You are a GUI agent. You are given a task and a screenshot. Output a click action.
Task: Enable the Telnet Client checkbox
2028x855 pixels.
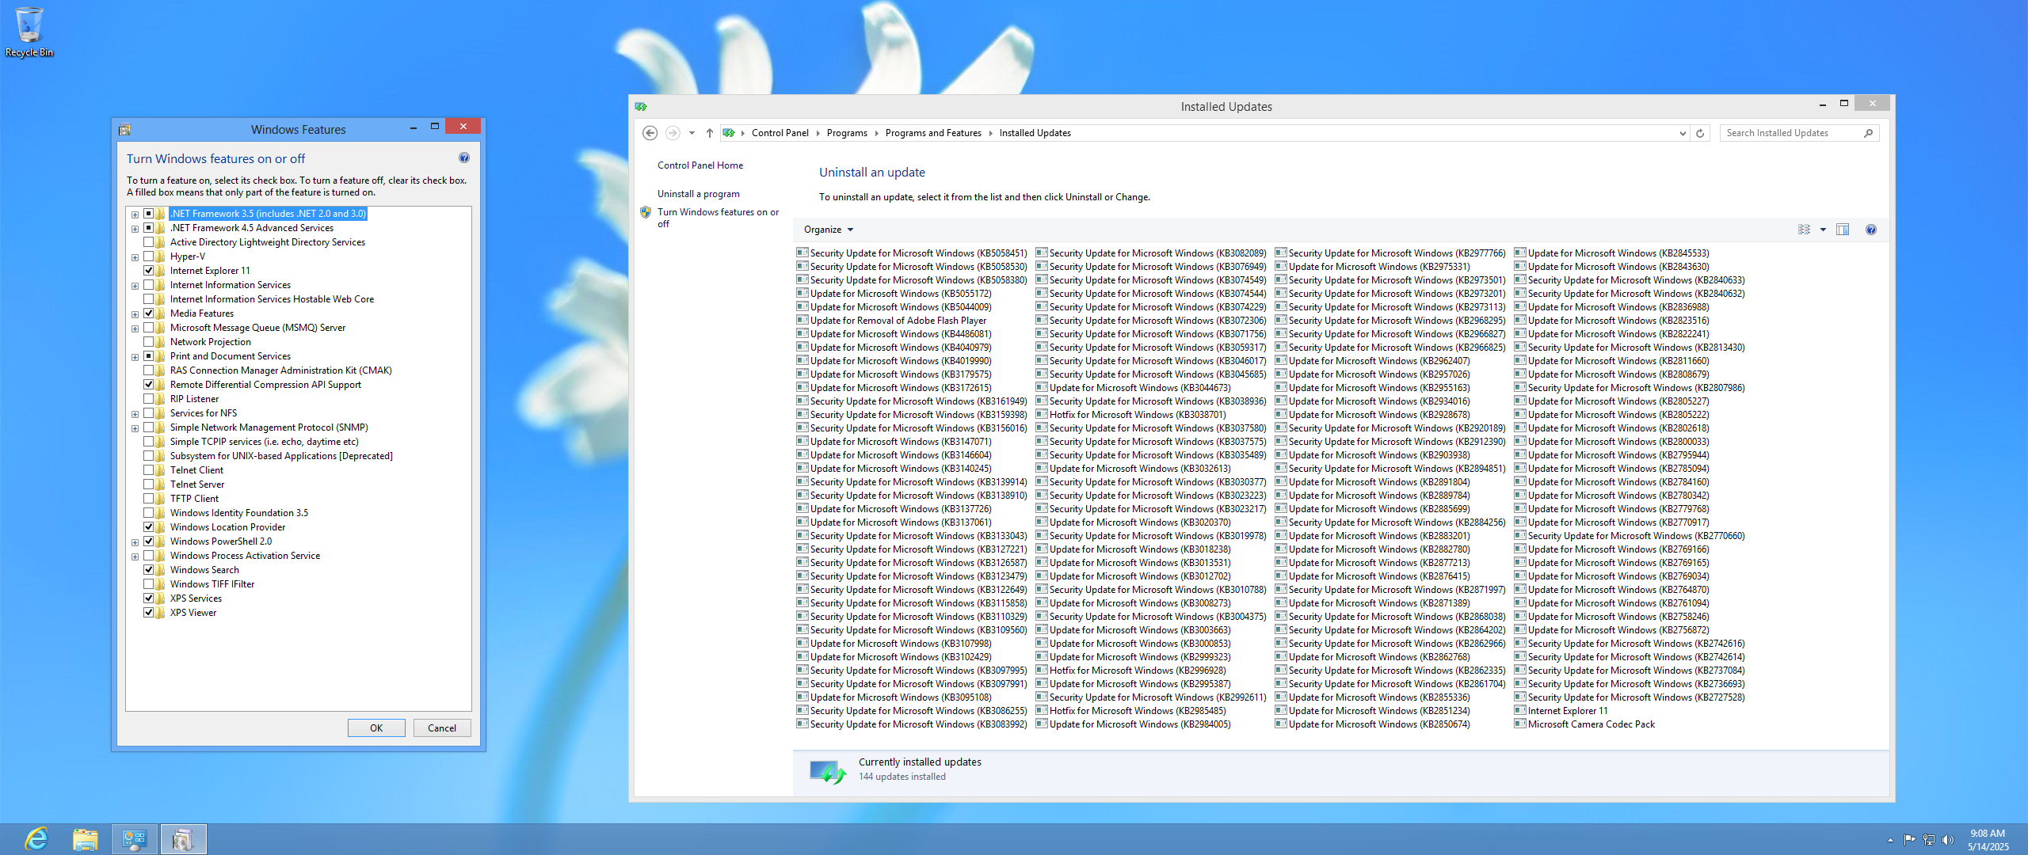click(x=148, y=470)
